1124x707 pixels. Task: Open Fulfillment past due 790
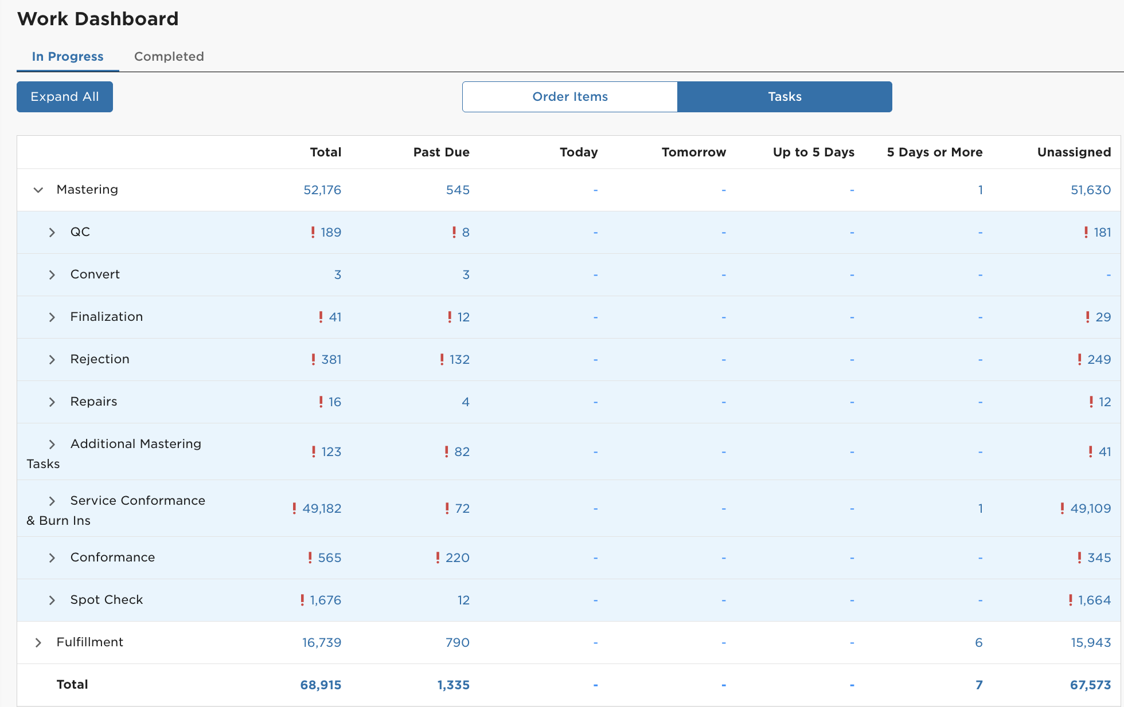tap(458, 642)
